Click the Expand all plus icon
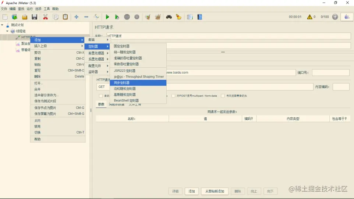Image resolution: width=354 pixels, height=199 pixels. coord(76,17)
